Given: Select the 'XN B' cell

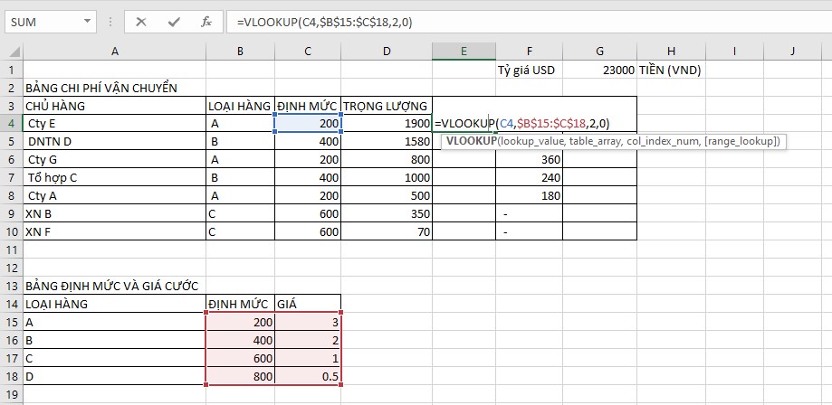Looking at the screenshot, I should coord(115,213).
